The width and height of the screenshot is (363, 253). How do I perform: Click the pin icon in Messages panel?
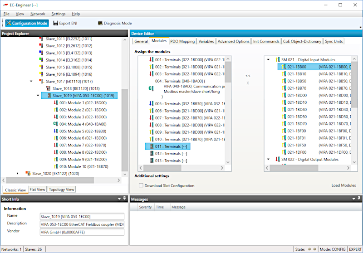pos(359,199)
